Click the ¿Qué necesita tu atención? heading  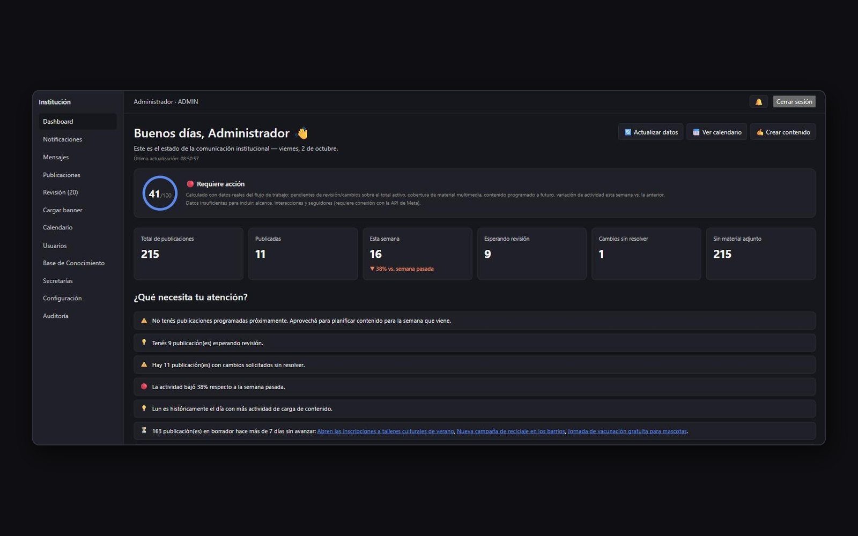click(x=191, y=297)
